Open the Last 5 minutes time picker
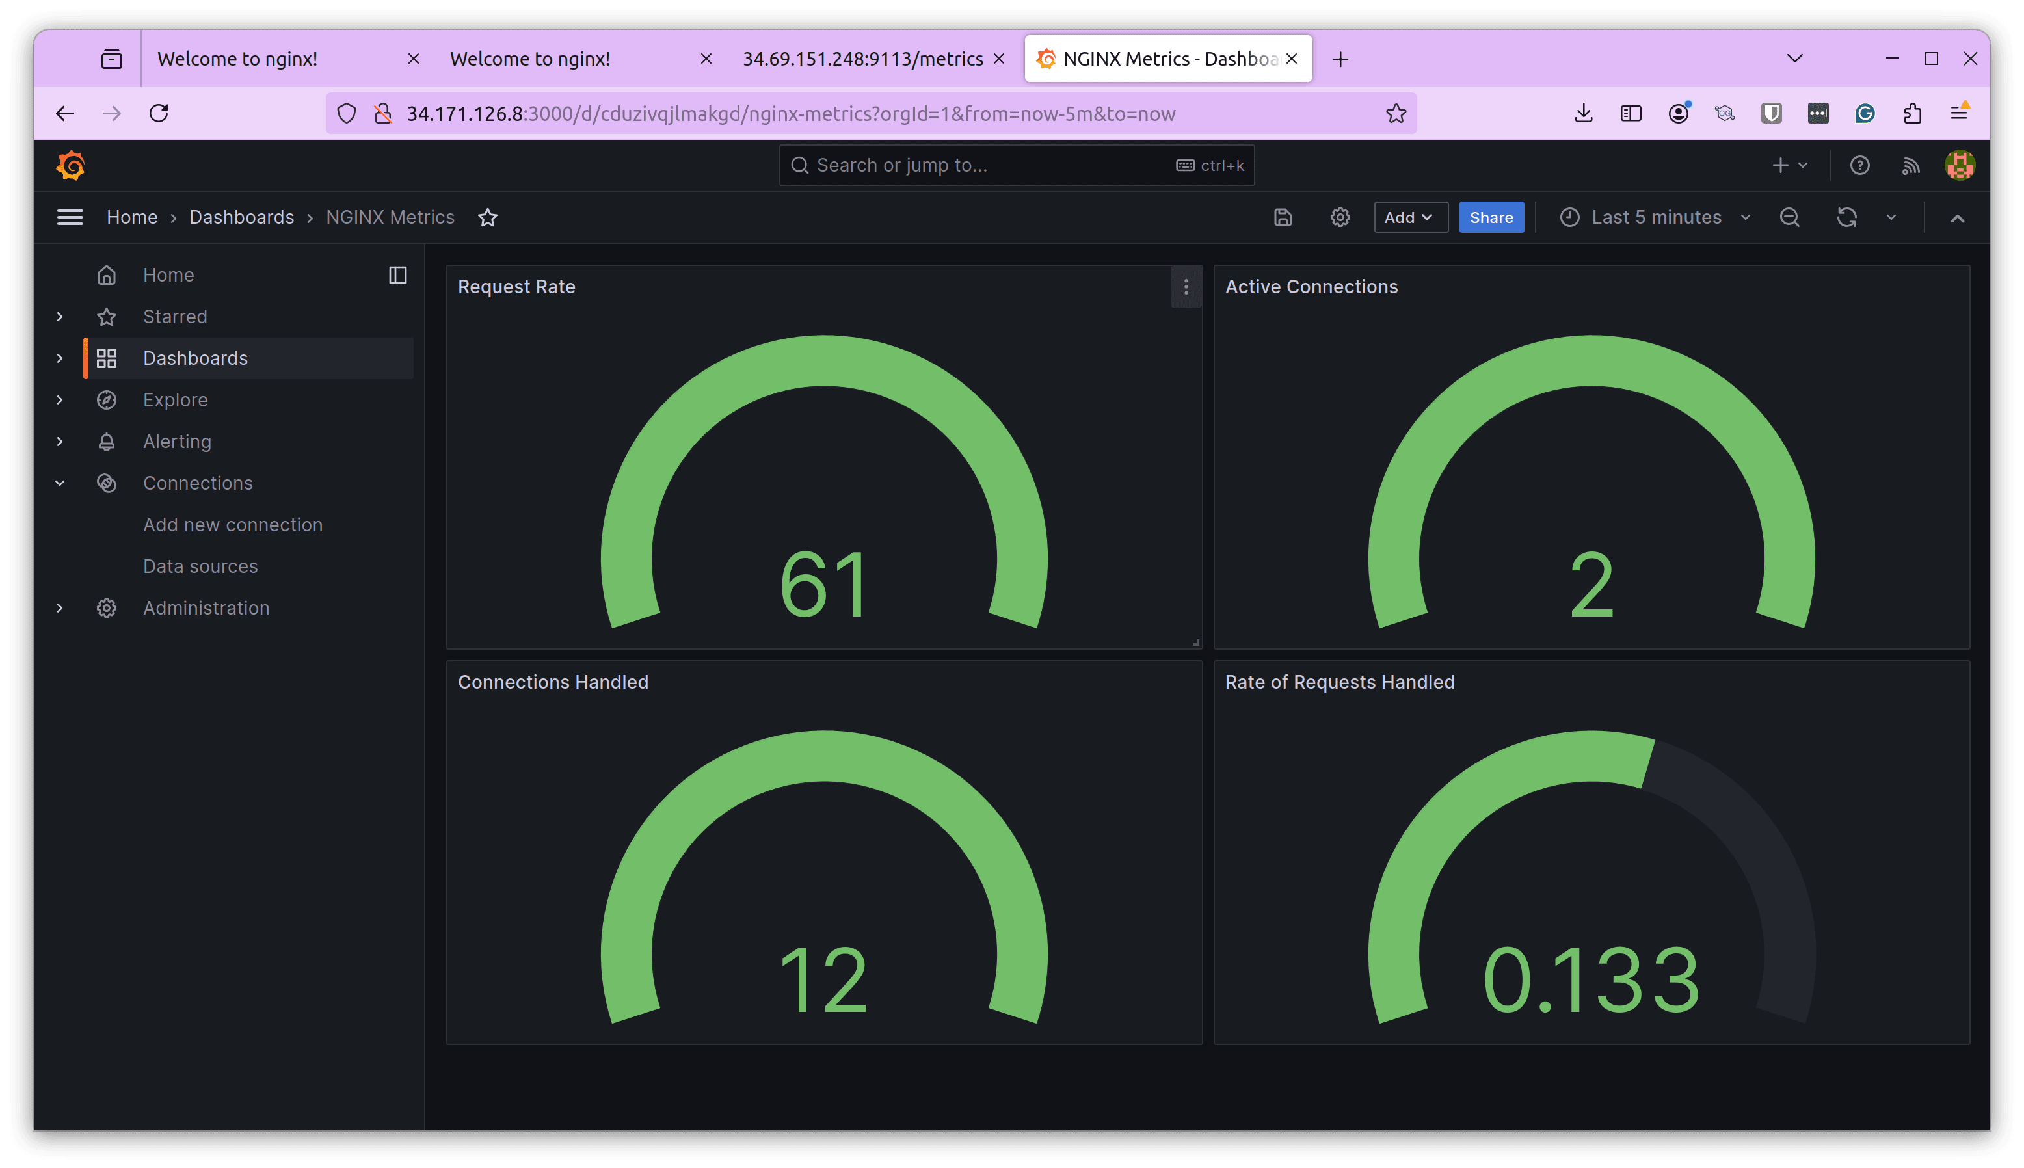This screenshot has width=2024, height=1168. click(1655, 217)
